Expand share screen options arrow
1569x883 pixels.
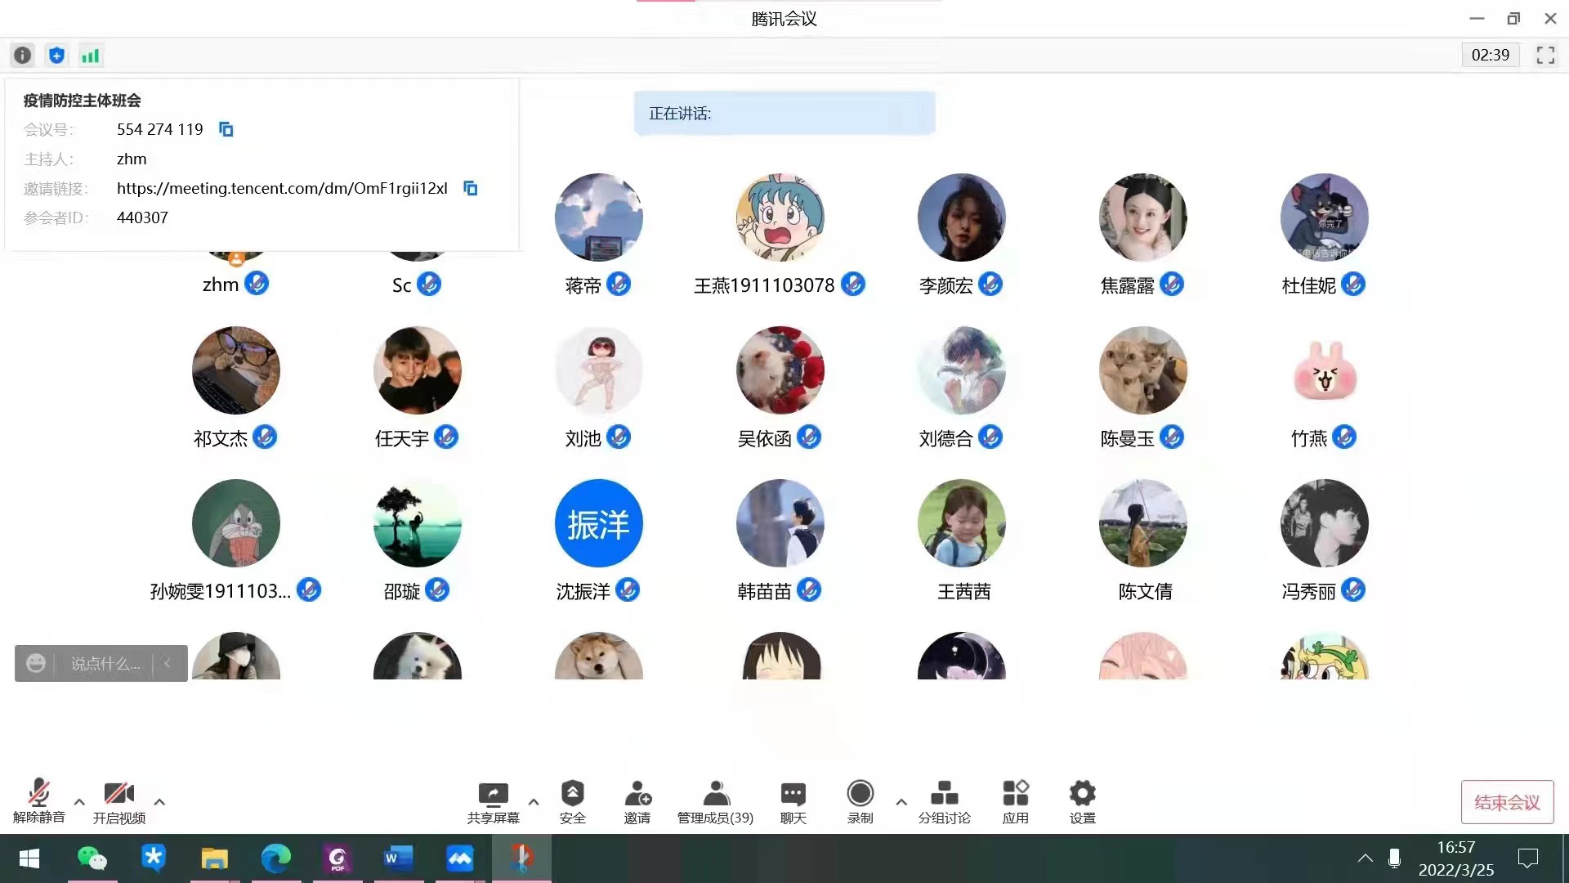point(534,802)
